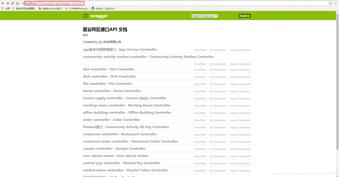339x177 pixels.
Task: Open the browser home page icon
Action: tap(17, 3)
